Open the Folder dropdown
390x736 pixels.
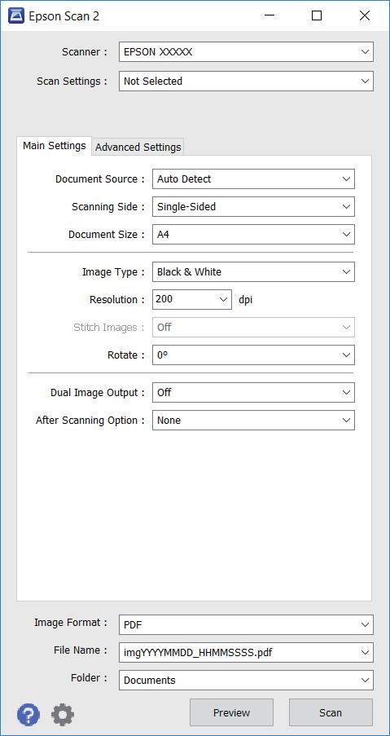coord(246,680)
